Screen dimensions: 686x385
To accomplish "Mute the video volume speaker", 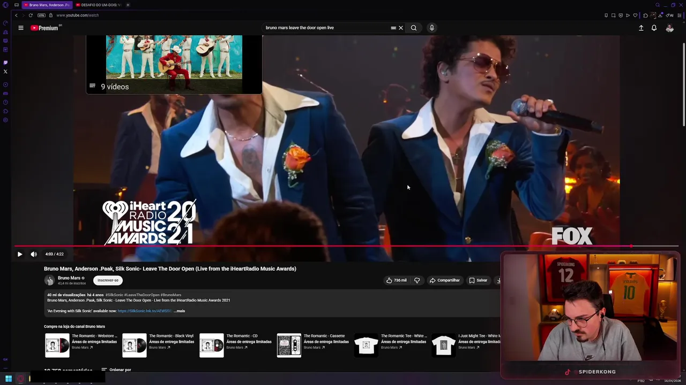I will (34, 254).
